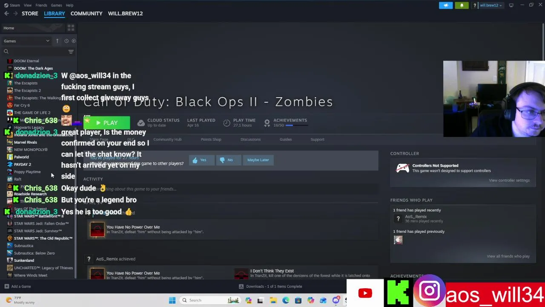Screen dimensions: 545x307
Task: Open Microsoft Edge from taskbar
Action: click(286, 300)
